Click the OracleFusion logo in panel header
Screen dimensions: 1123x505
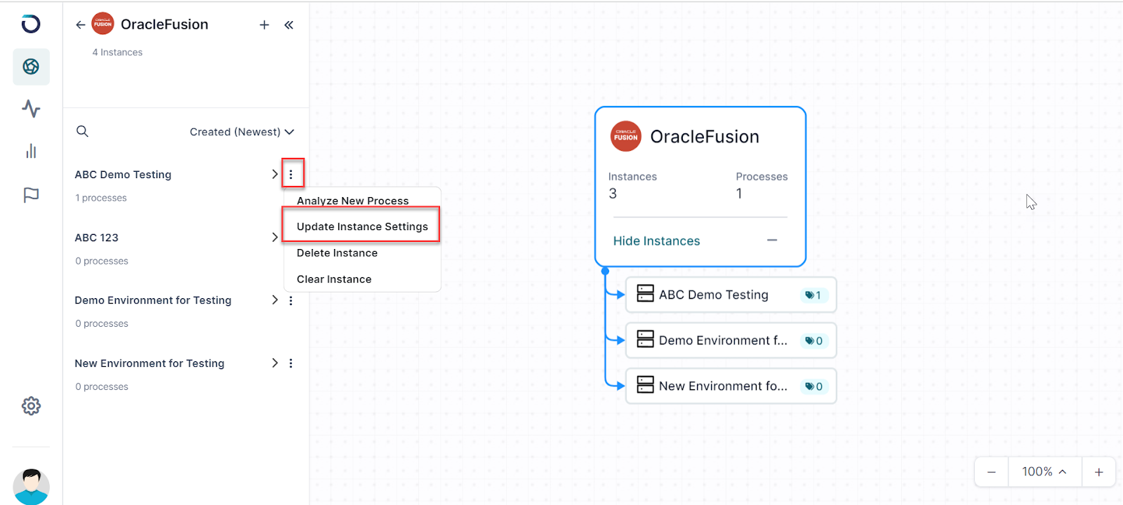[103, 24]
